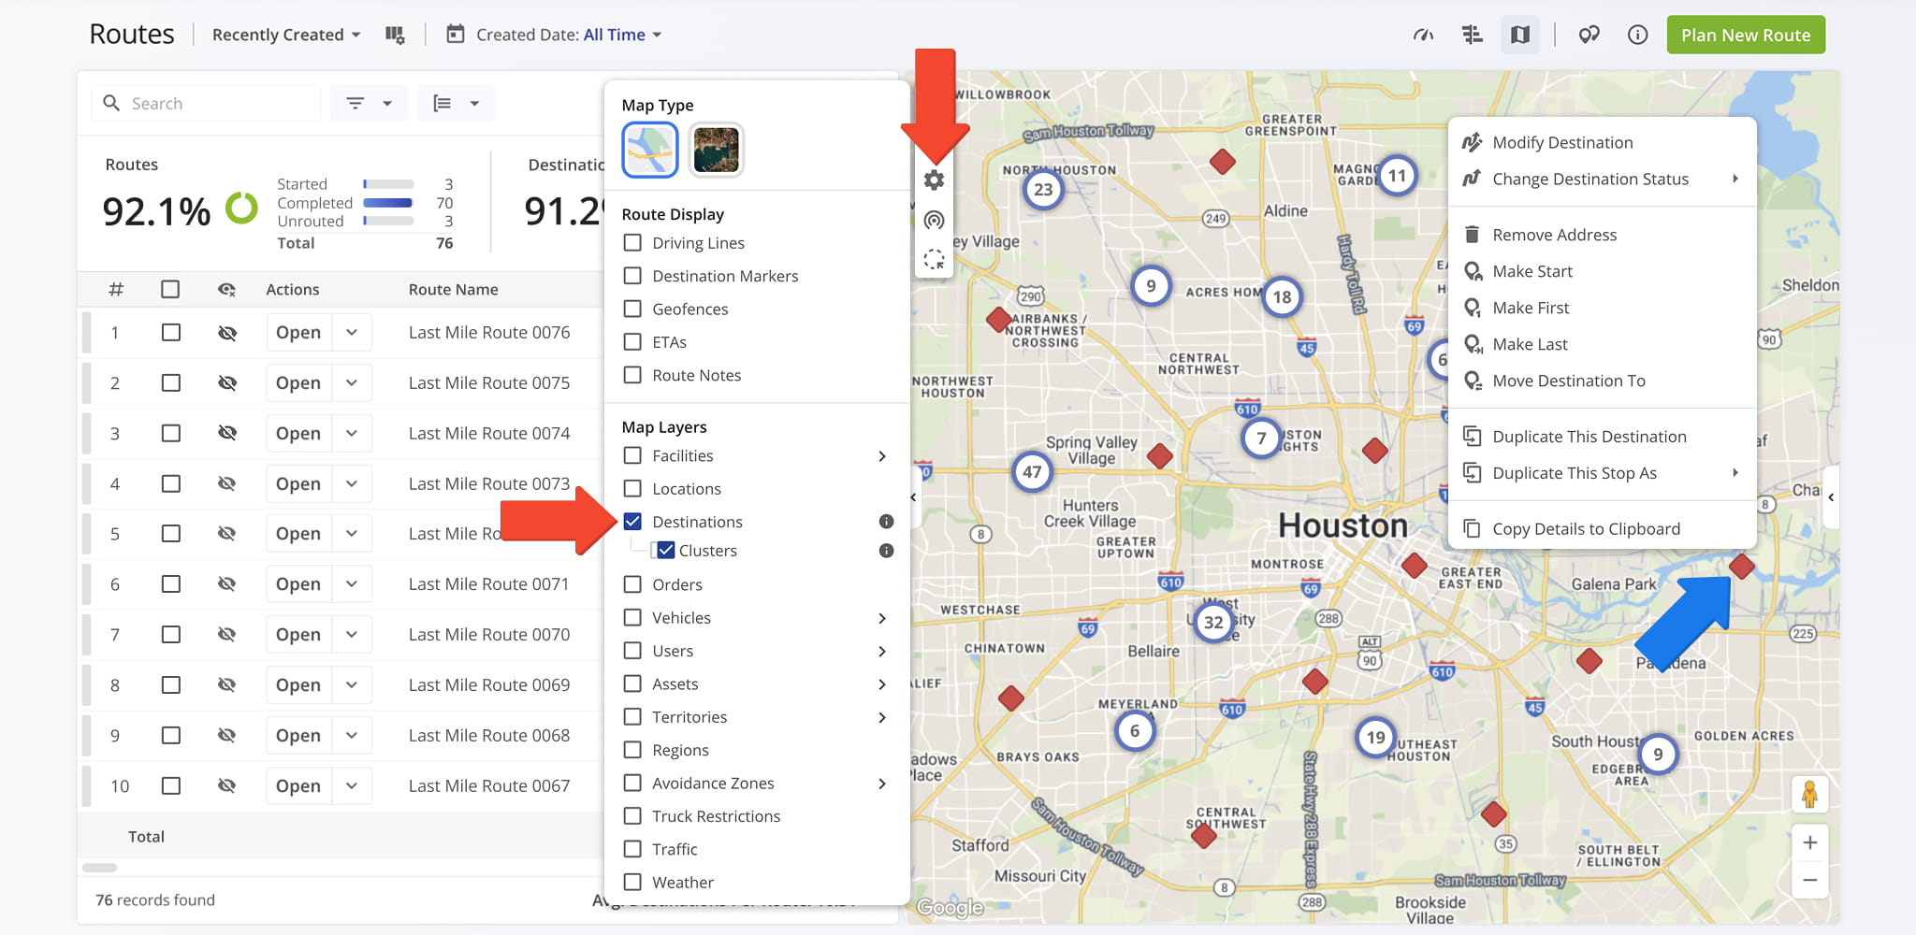The height and width of the screenshot is (935, 1916).
Task: Click the column settings icon beside Recently Created
Action: [x=395, y=36]
